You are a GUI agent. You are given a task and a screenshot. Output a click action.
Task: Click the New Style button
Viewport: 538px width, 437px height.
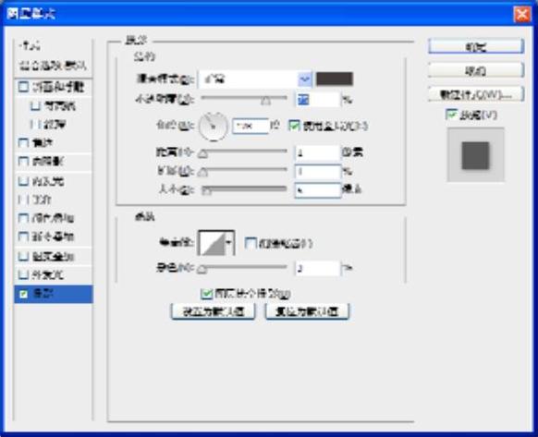476,94
